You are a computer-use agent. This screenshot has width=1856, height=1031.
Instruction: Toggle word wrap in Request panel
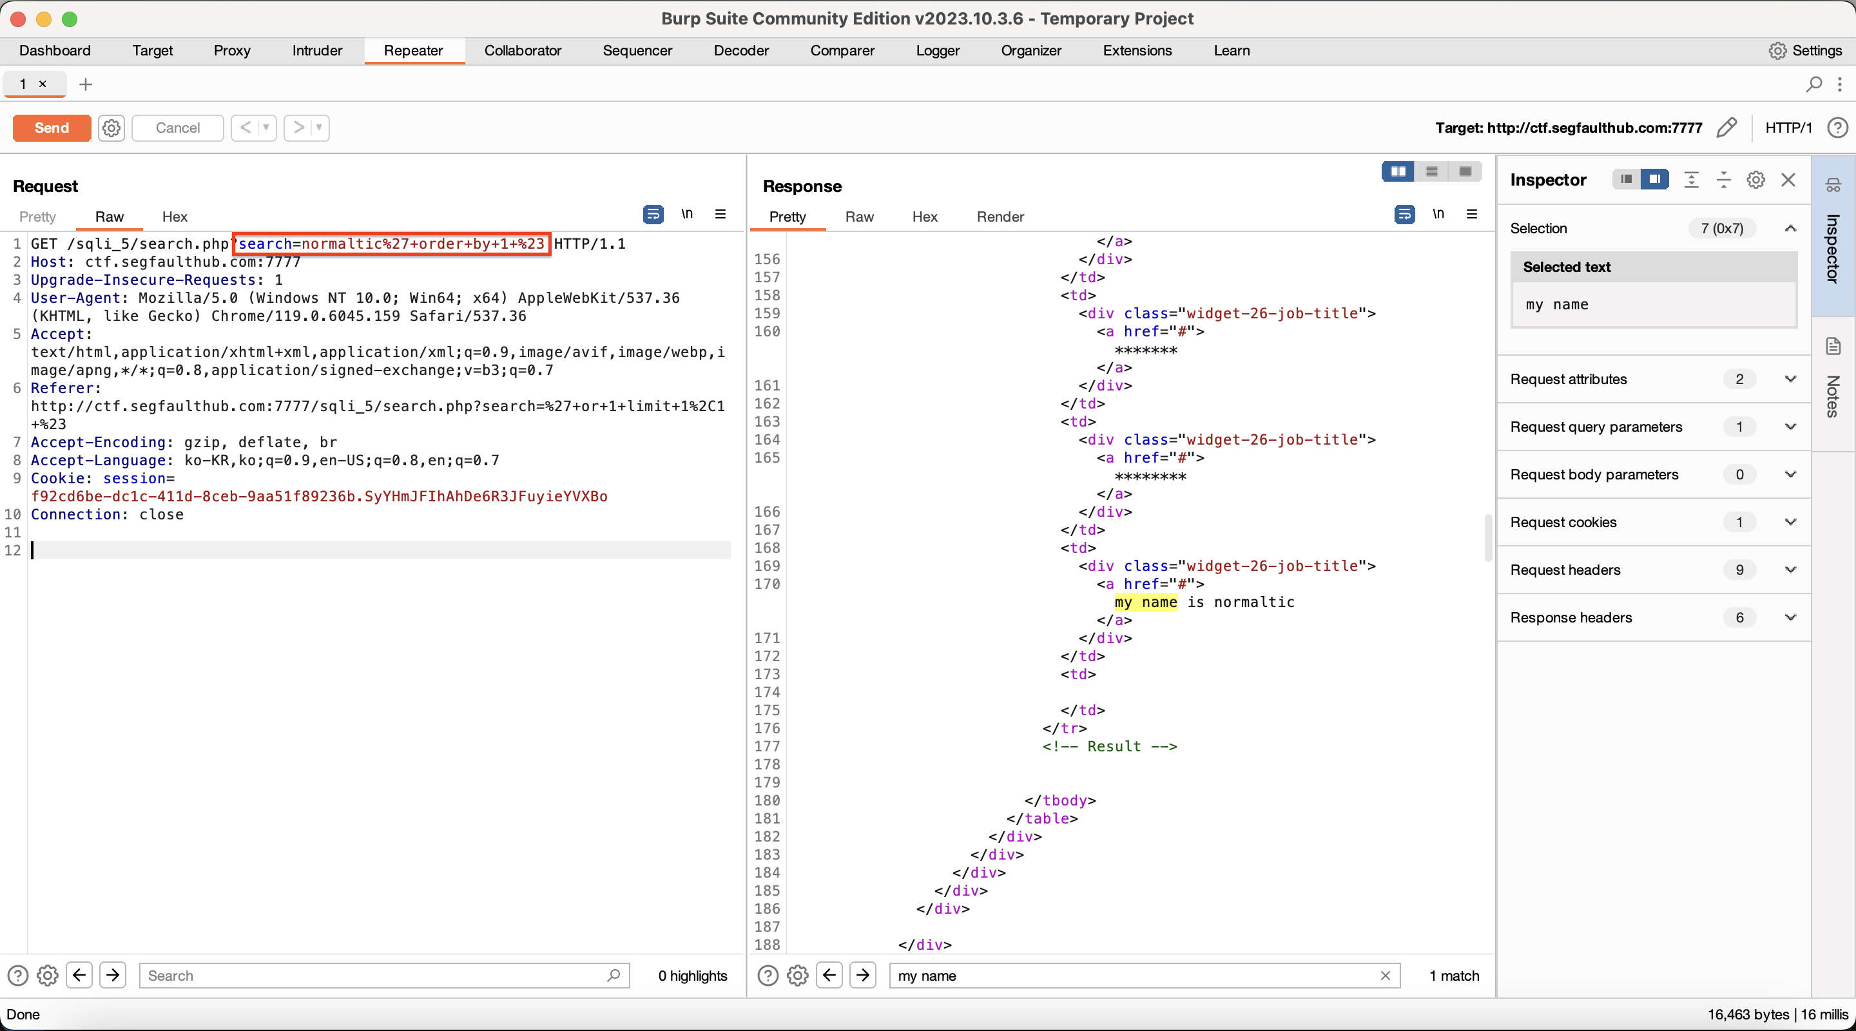pos(653,214)
